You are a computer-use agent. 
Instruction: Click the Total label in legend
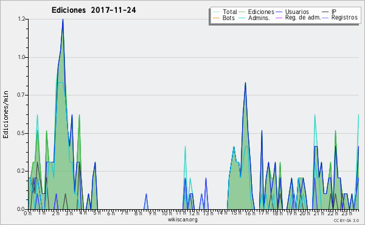pyautogui.click(x=230, y=12)
